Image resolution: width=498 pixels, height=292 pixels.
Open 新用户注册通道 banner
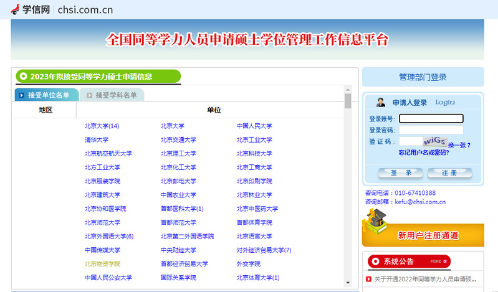pyautogui.click(x=423, y=235)
